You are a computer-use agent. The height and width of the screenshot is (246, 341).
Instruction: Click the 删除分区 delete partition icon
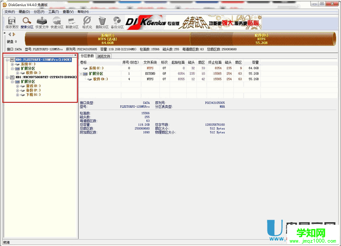point(102,23)
